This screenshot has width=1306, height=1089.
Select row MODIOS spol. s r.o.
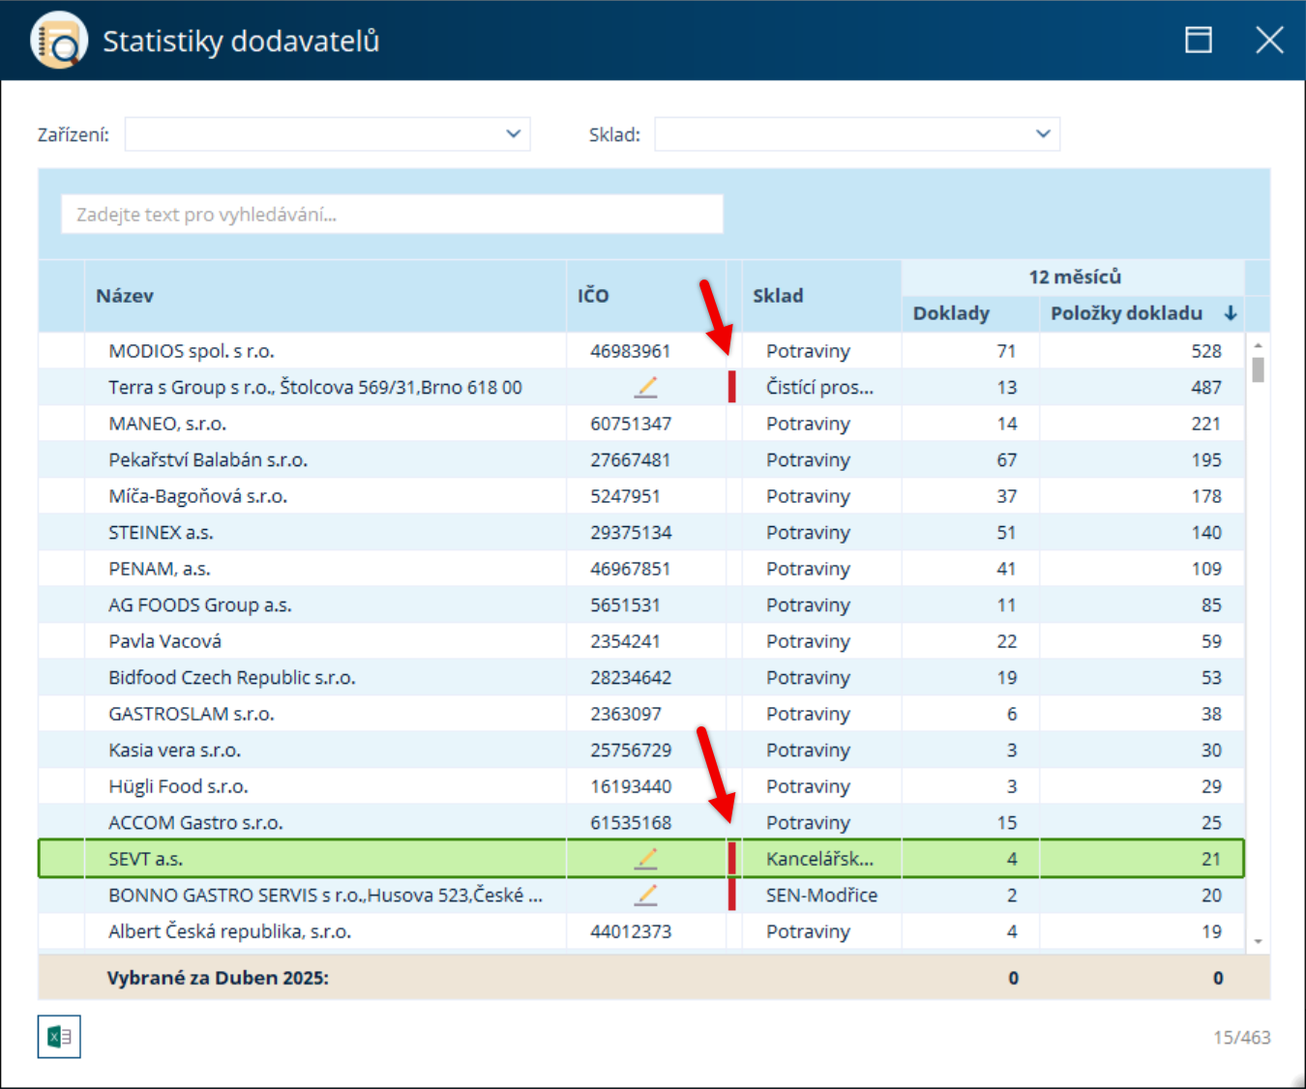pyautogui.click(x=641, y=351)
